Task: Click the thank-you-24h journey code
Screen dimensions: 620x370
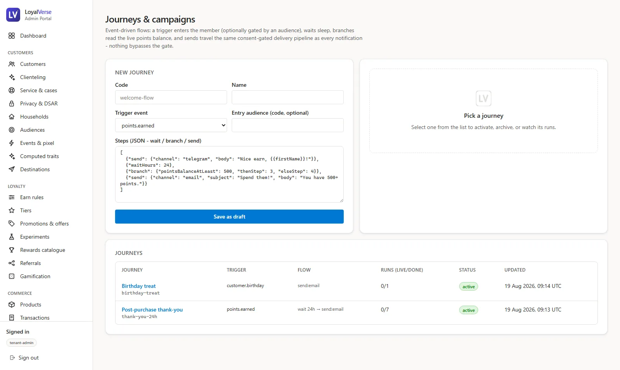Action: point(139,317)
